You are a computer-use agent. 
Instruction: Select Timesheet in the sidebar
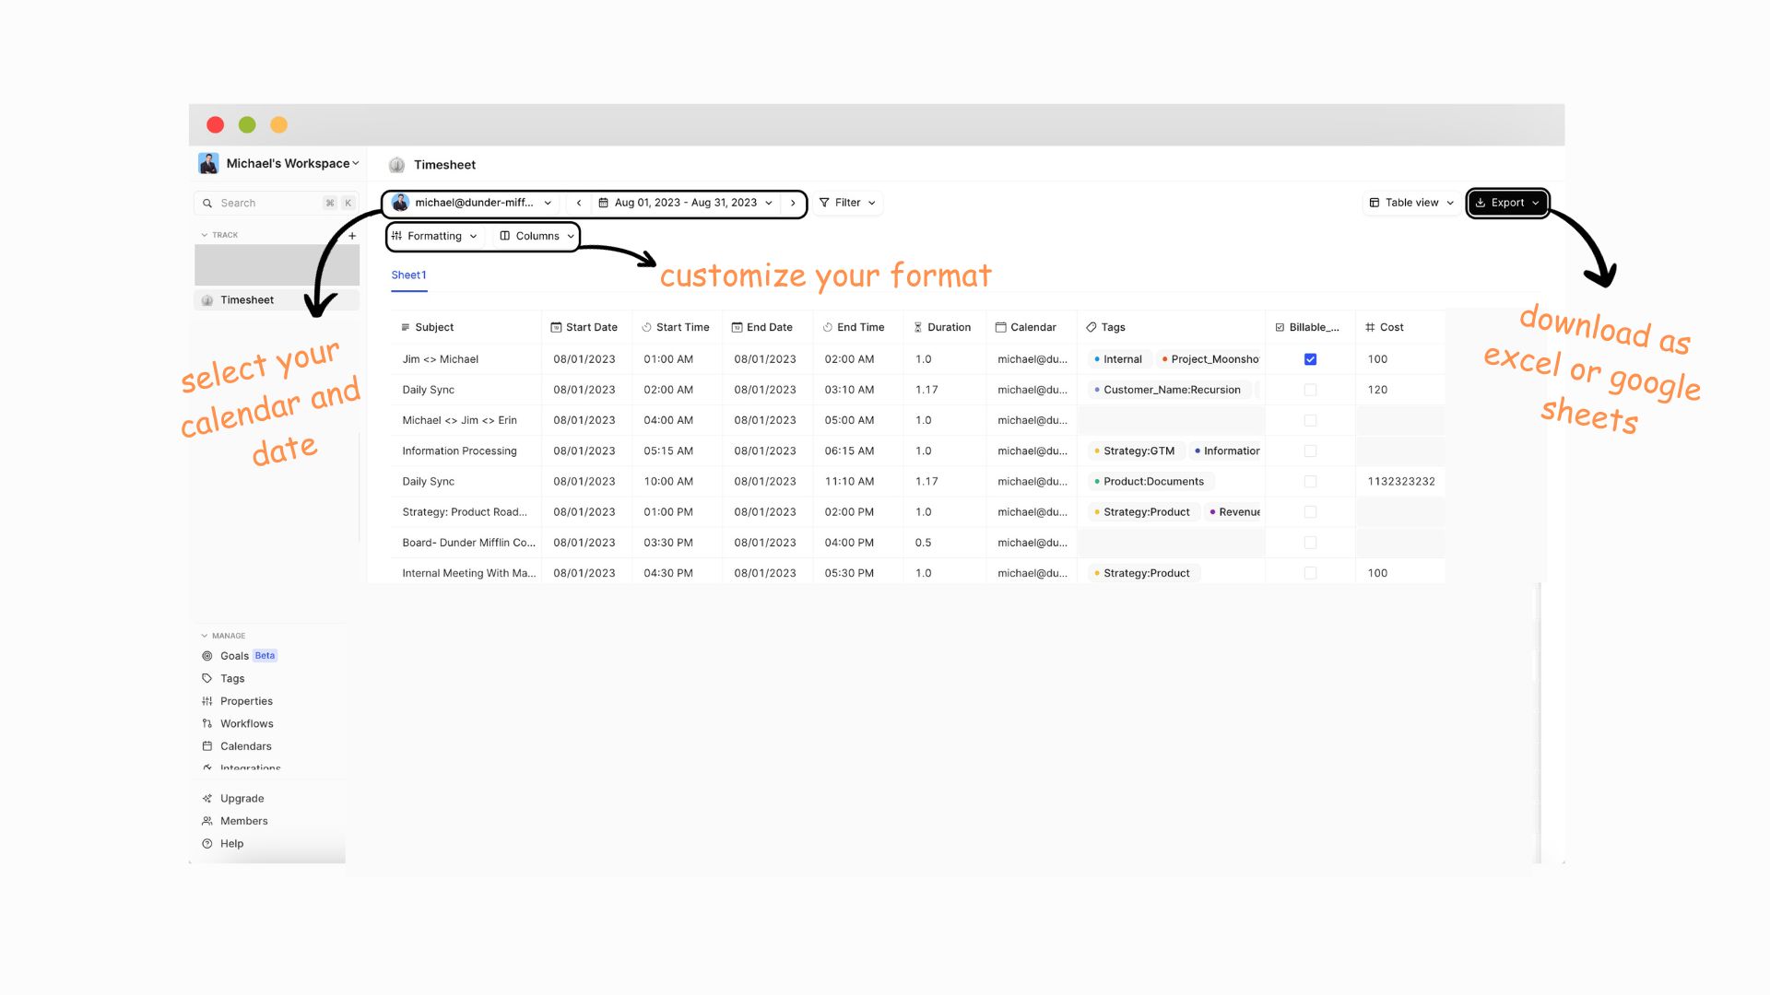click(x=247, y=300)
